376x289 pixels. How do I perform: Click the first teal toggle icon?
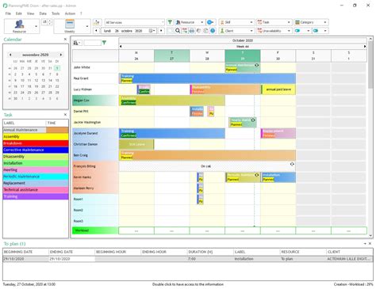297,31
